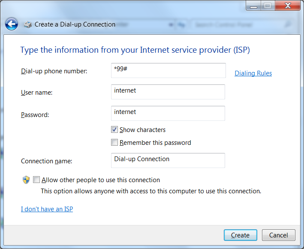Click the Dial-up phone number field
This screenshot has width=304, height=249.
click(168, 71)
